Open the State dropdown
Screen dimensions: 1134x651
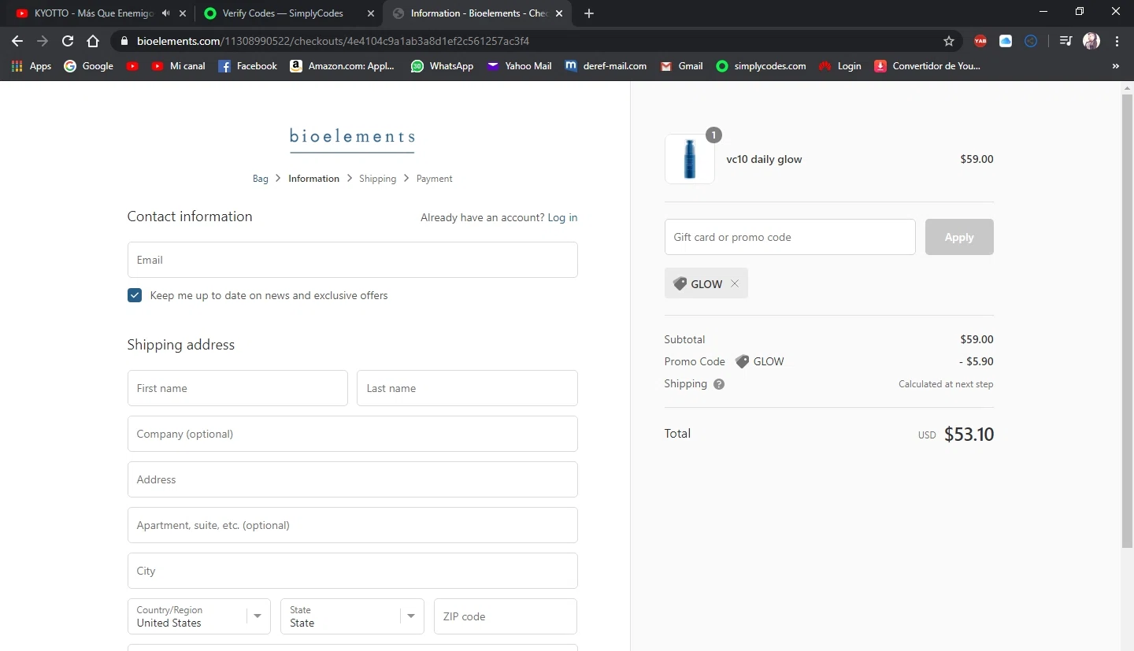pos(352,616)
